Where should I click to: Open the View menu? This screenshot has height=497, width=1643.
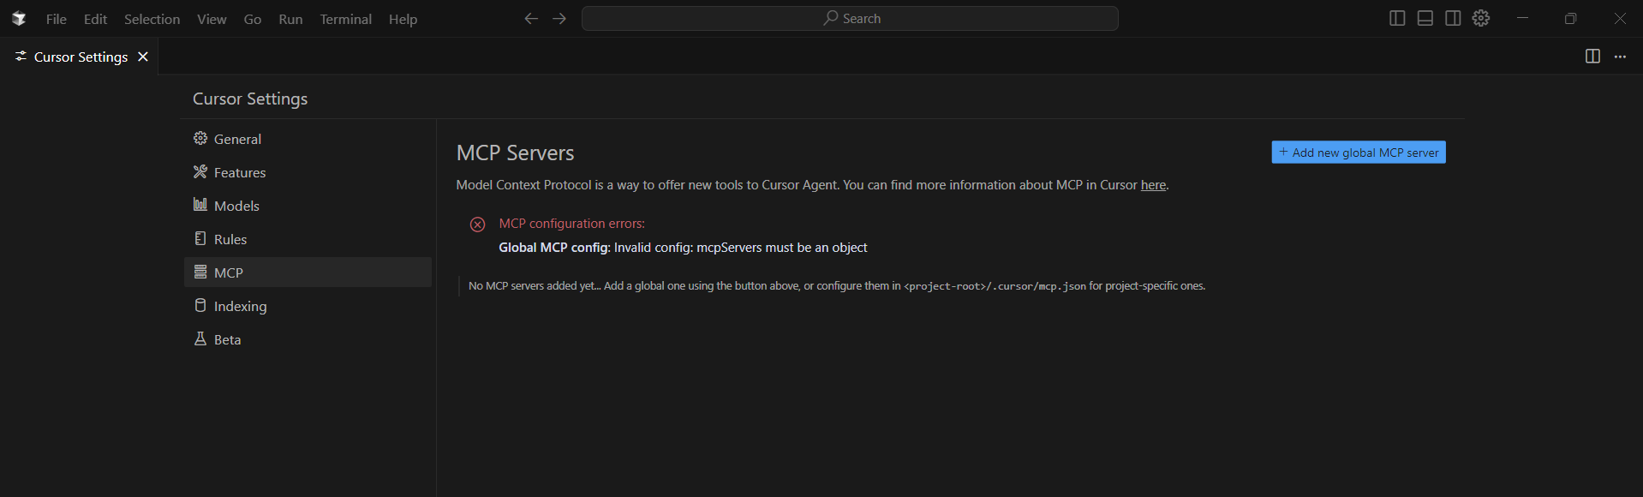(x=212, y=19)
